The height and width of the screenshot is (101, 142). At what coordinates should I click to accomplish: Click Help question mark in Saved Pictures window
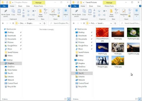140,6
